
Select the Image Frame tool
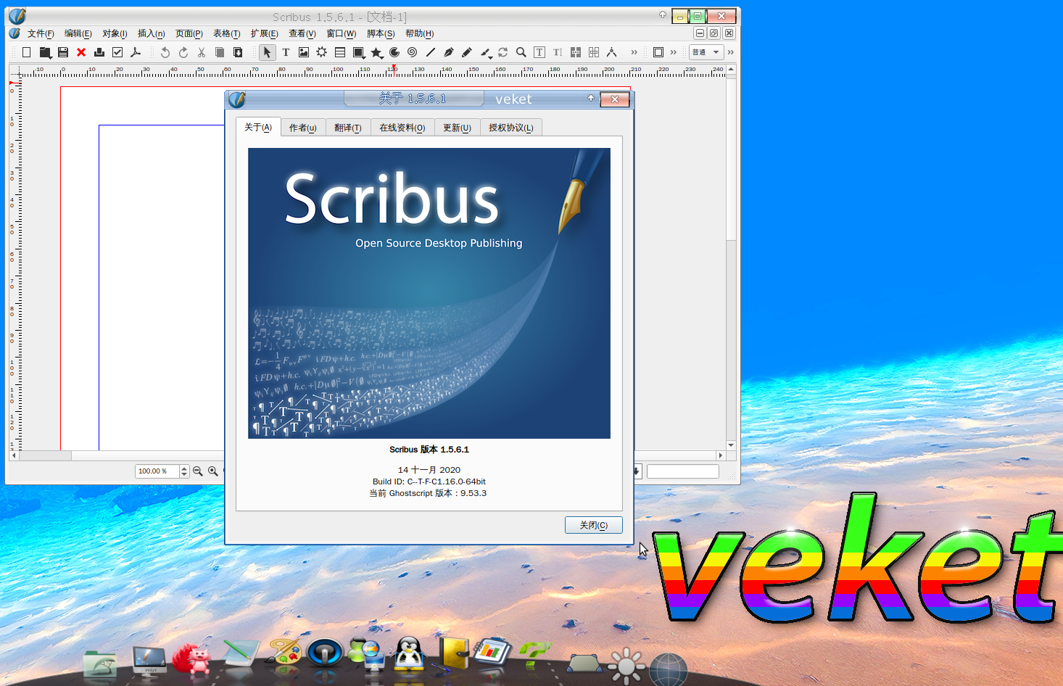(x=304, y=52)
